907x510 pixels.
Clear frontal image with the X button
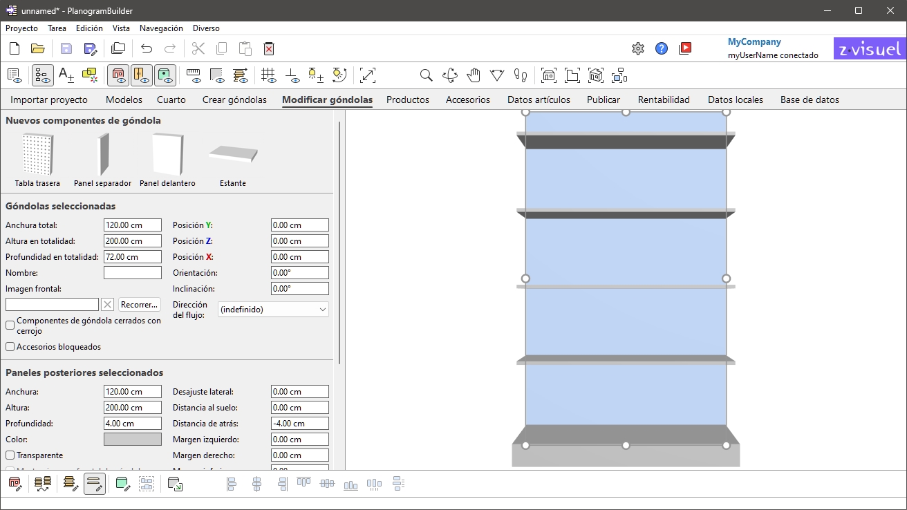[x=107, y=304]
